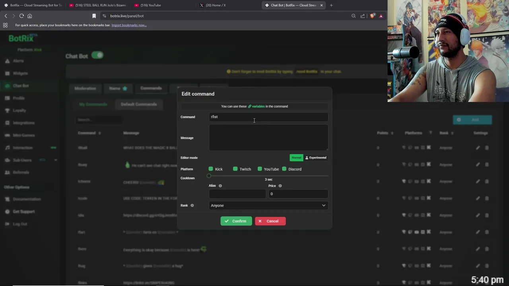Open the Platforms column filter icon
The height and width of the screenshot is (286, 509).
[x=430, y=133]
